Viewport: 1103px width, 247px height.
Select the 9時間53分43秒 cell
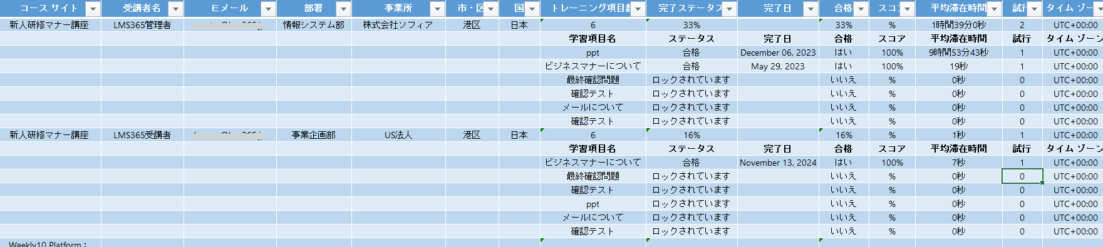coord(959,53)
